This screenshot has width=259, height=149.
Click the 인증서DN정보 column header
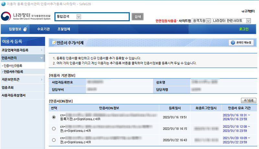pyautogui.click(x=109, y=108)
